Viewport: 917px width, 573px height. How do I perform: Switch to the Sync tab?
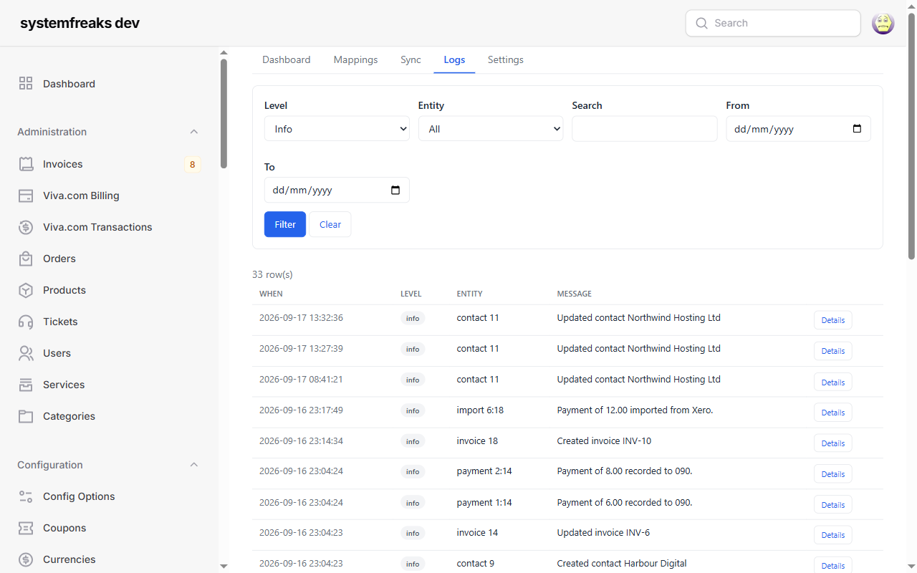411,59
